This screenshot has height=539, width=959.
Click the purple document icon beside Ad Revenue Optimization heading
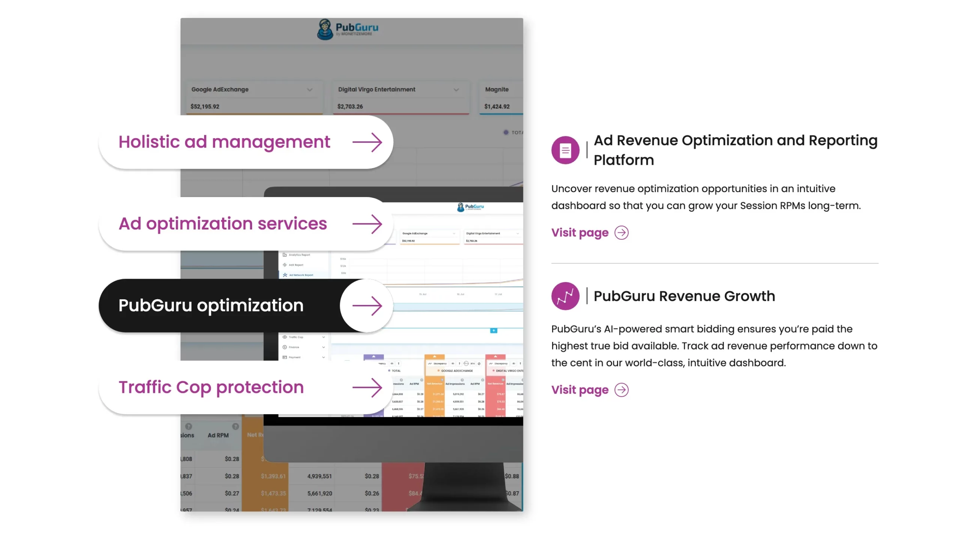565,150
